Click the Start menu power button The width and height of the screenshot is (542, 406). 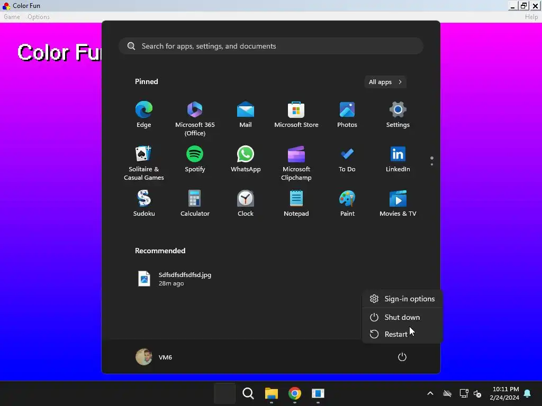[x=402, y=357]
